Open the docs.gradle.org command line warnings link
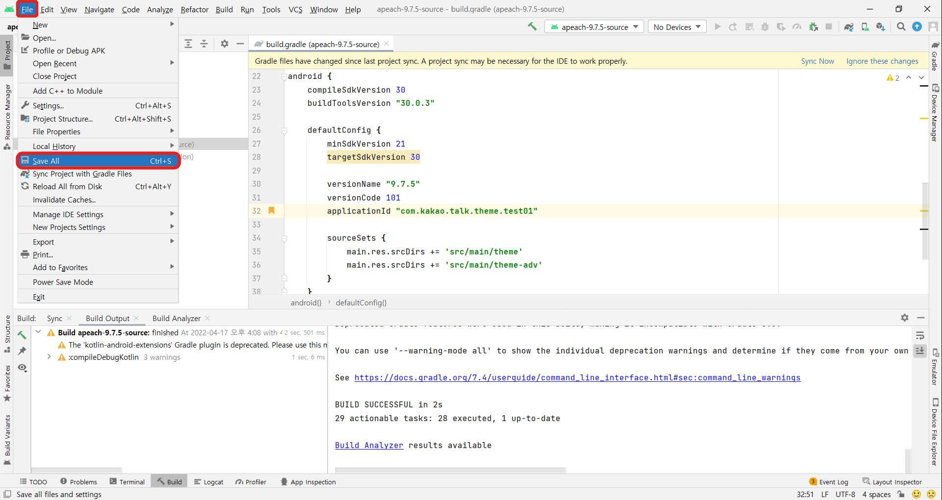 (577, 377)
